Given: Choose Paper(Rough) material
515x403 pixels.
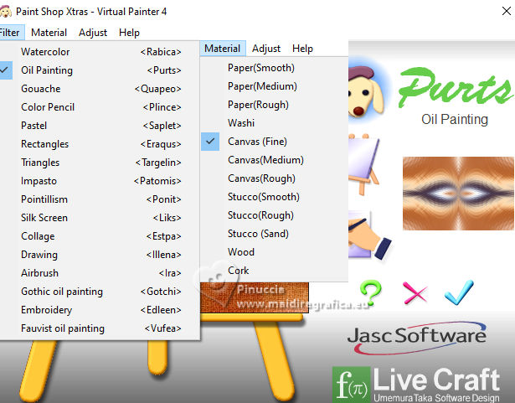Looking at the screenshot, I should tap(275, 105).
